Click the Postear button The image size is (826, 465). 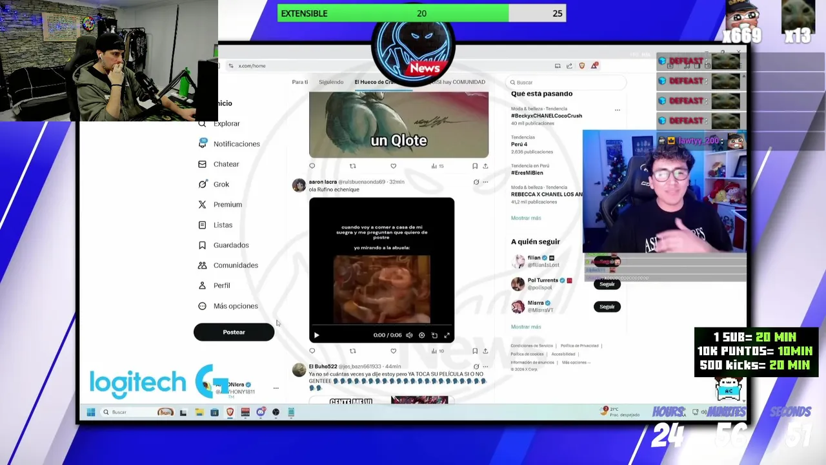click(234, 332)
